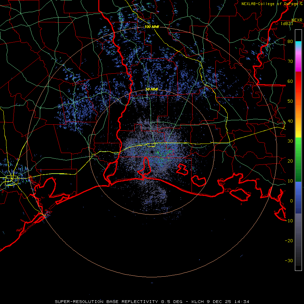This screenshot has width=304, height=304.
Task: Click the -20 dBZ scale value
Action: point(289,240)
